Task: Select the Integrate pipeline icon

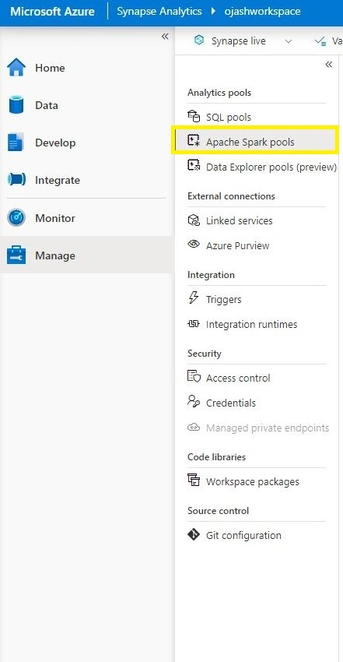Action: coord(16,180)
